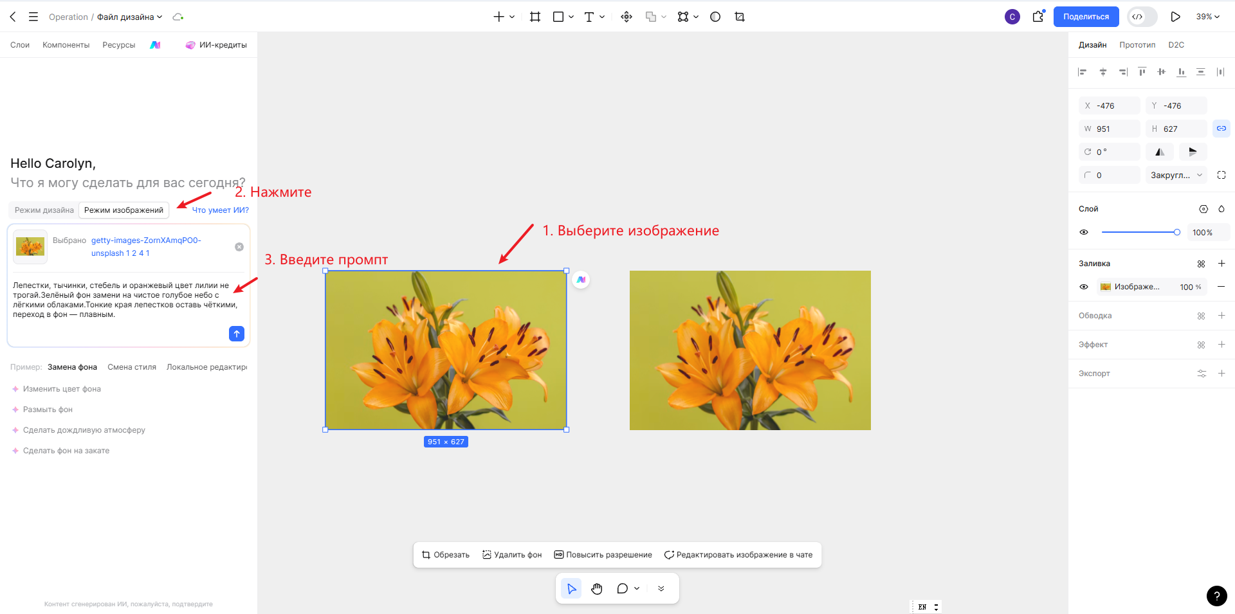Open the Прототип tab in right panel
This screenshot has width=1235, height=614.
[x=1137, y=45]
